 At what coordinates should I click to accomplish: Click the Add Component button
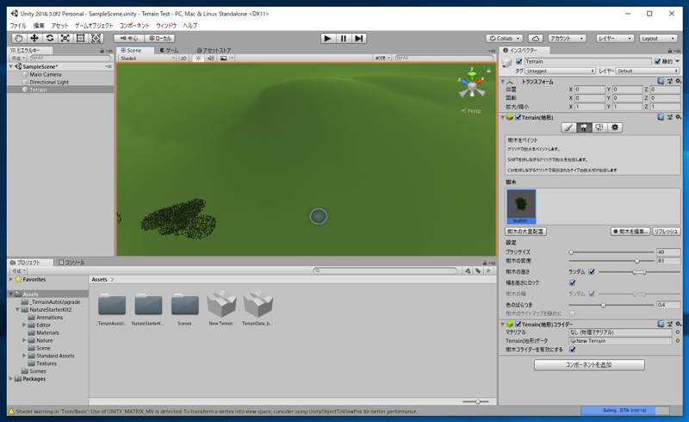[x=589, y=365]
